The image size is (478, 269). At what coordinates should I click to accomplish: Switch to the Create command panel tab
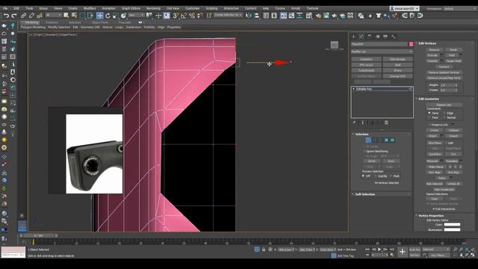(353, 37)
